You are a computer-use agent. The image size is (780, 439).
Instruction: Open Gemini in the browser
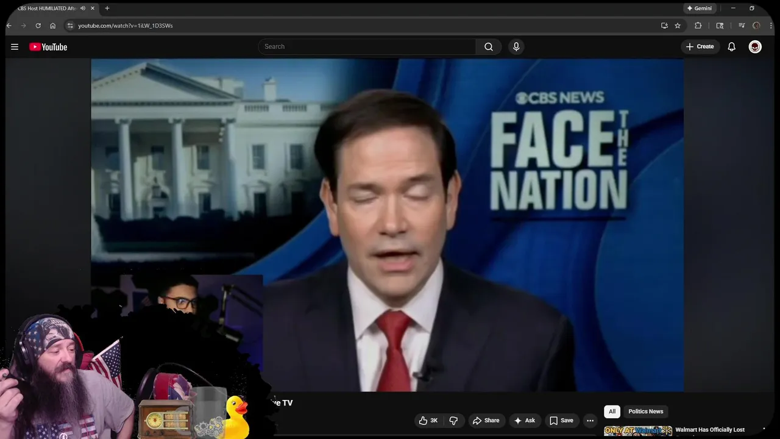pos(699,9)
